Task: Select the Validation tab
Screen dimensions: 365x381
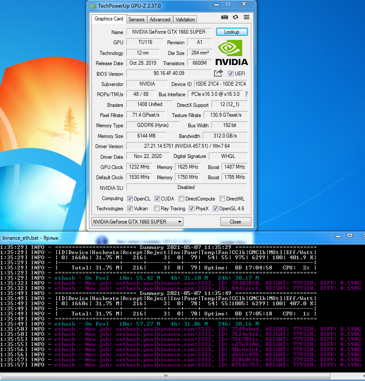Action: coord(185,20)
